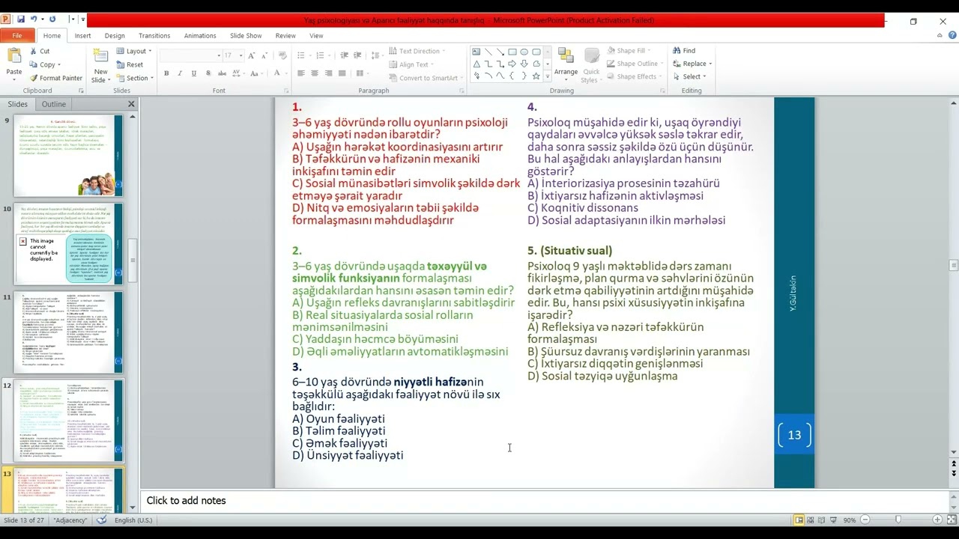This screenshot has width=959, height=539.
Task: Open the Arrange dropdown menu
Action: click(566, 64)
